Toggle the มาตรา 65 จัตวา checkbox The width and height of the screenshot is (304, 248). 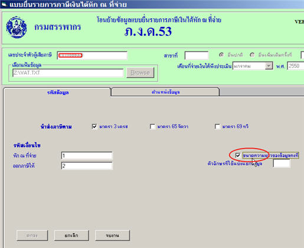pyautogui.click(x=152, y=126)
